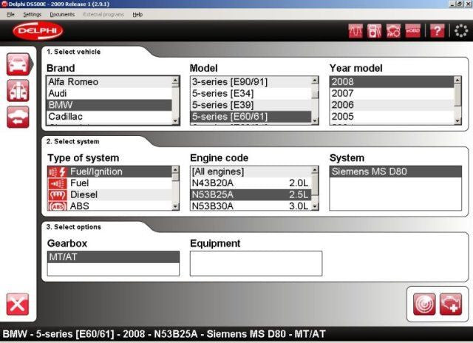This screenshot has width=473, height=343.
Task: Click Year model list scroll down arrow
Action: (x=457, y=121)
